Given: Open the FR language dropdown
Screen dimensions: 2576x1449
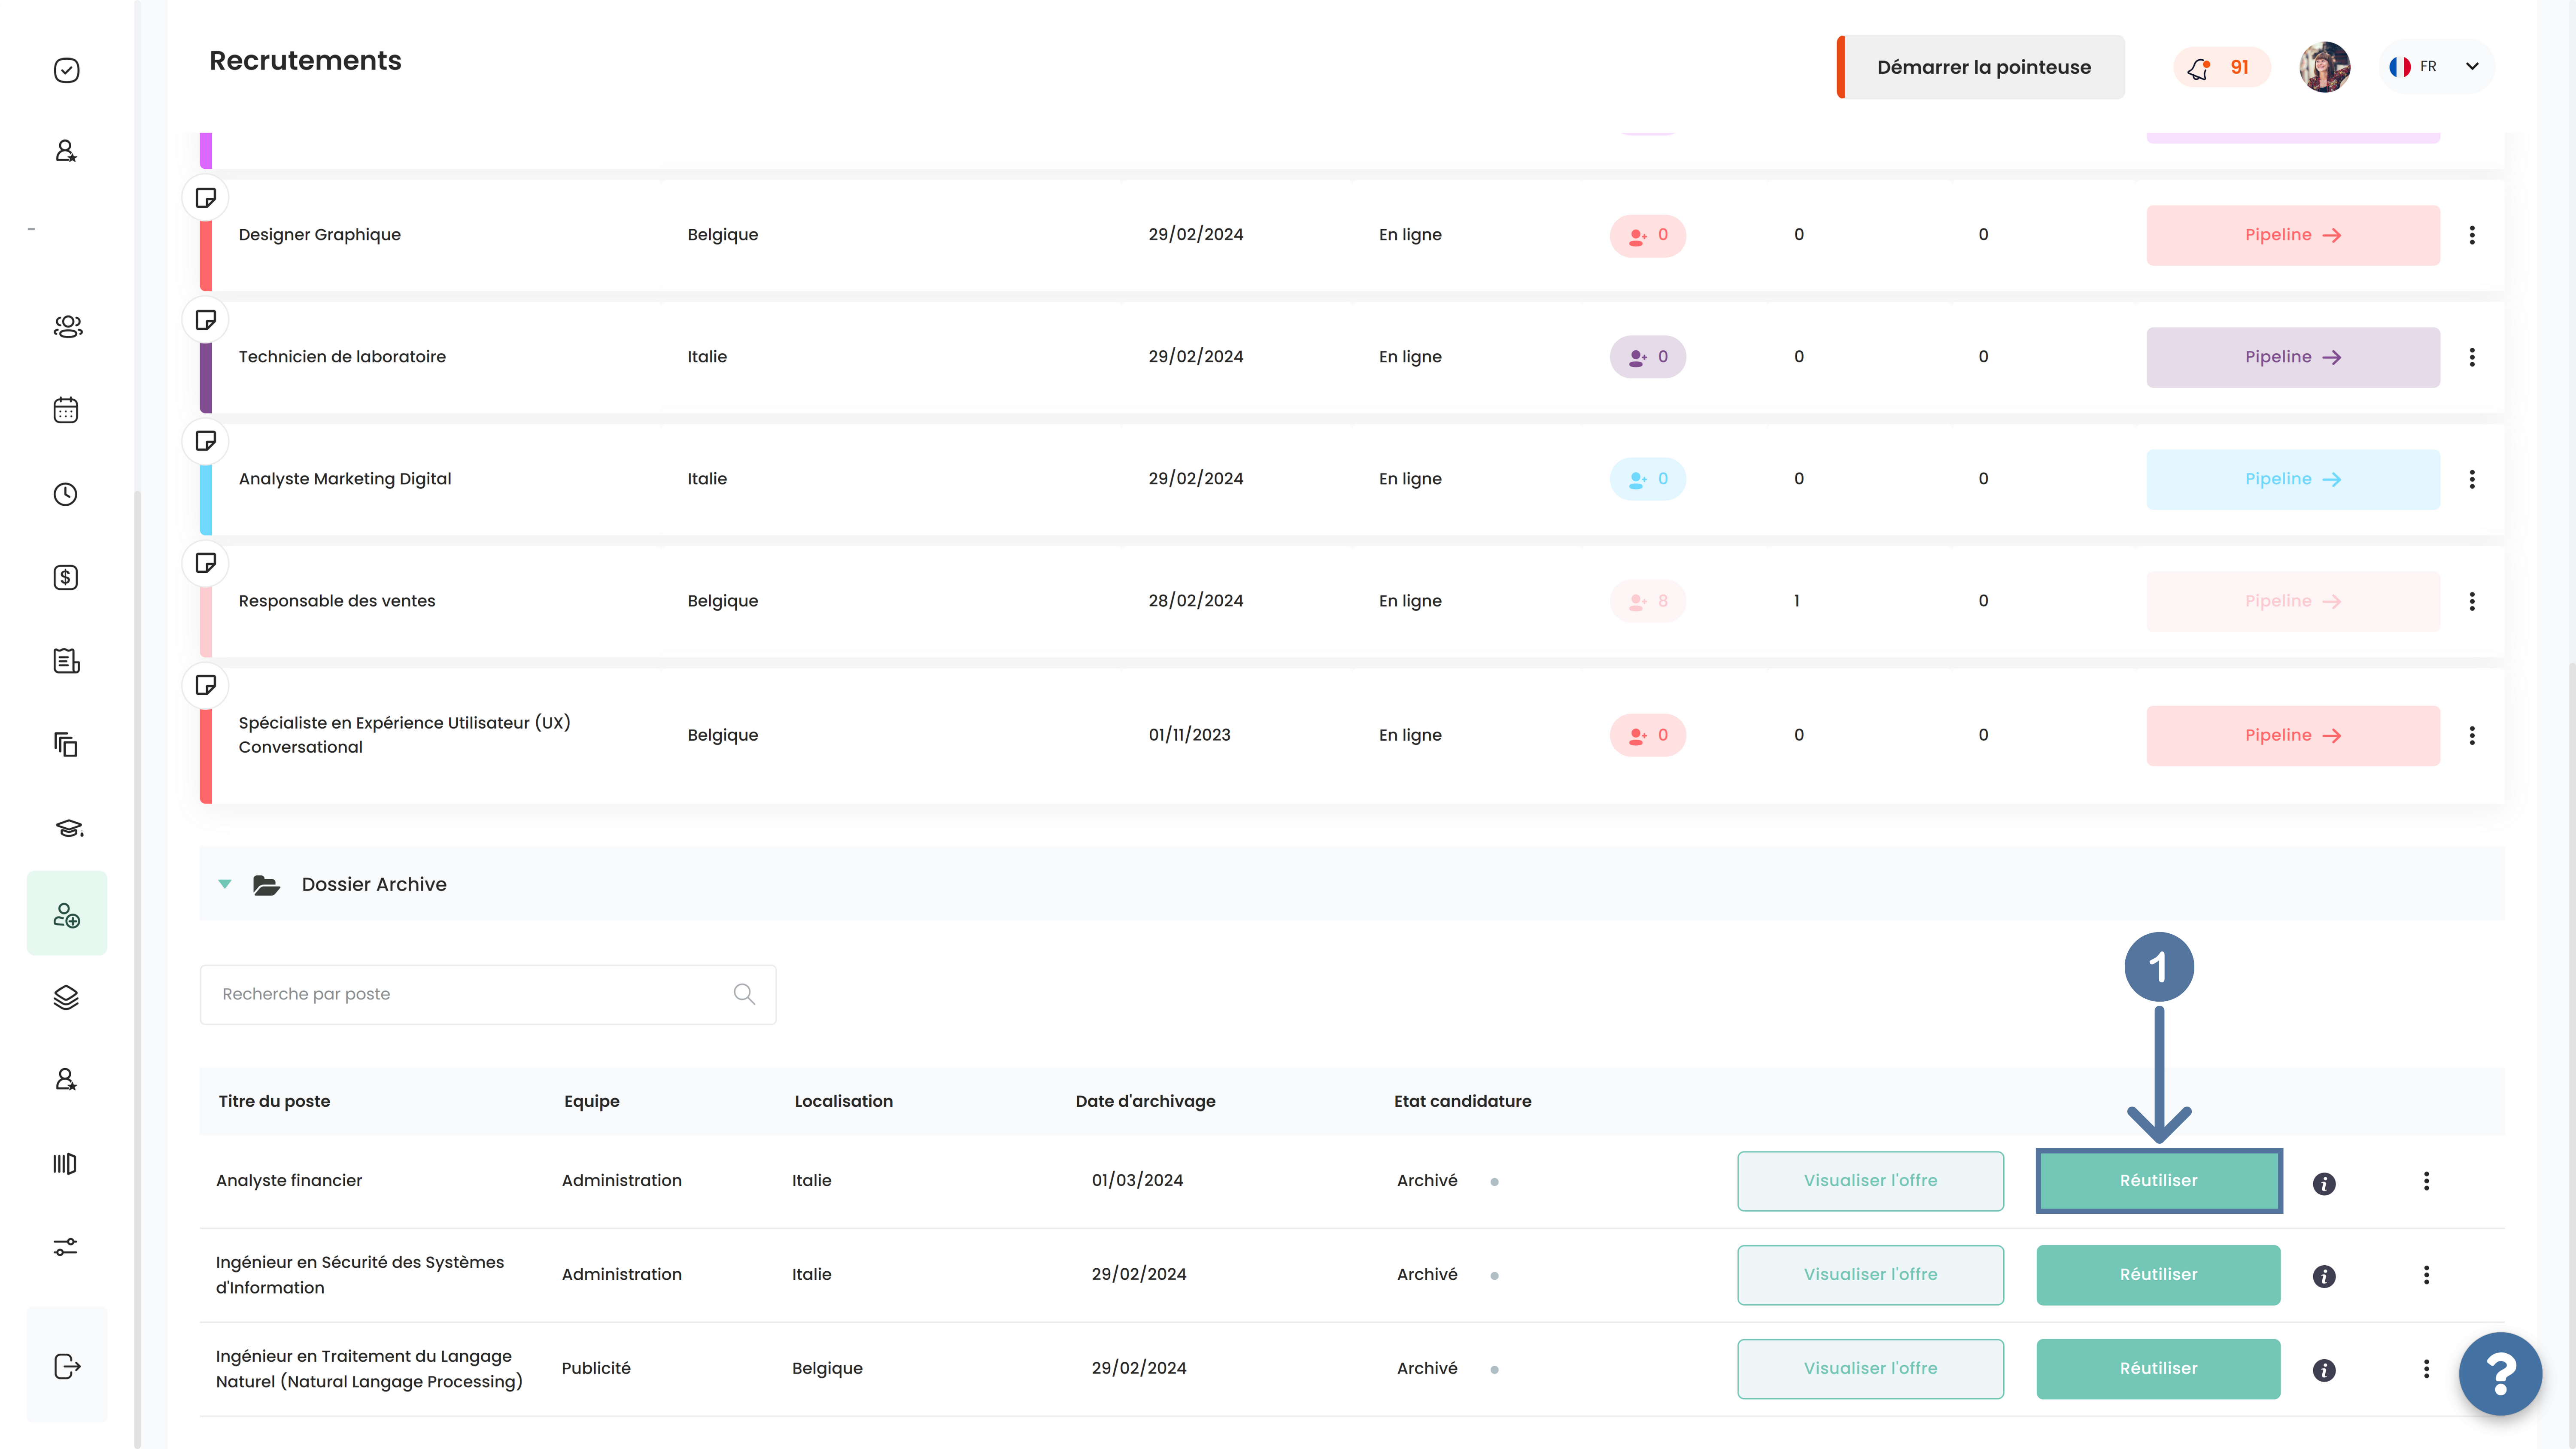Looking at the screenshot, I should click(2435, 67).
